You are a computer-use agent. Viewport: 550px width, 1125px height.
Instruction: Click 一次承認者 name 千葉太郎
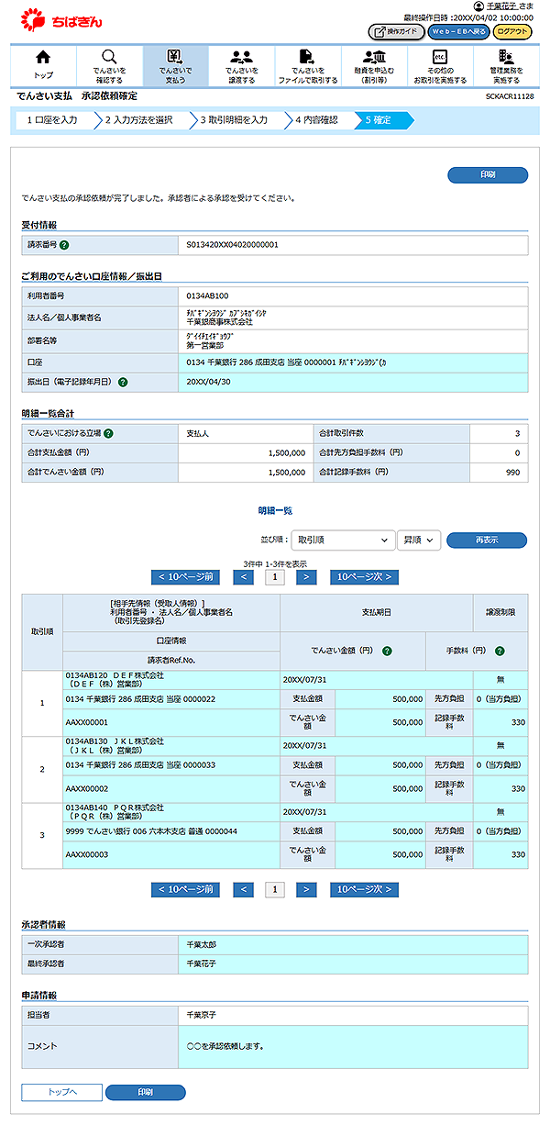[x=201, y=943]
